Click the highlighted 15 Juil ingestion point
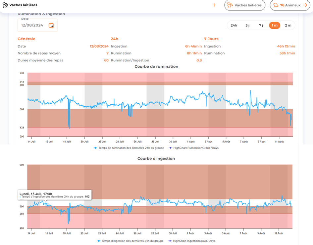 tap(47, 205)
